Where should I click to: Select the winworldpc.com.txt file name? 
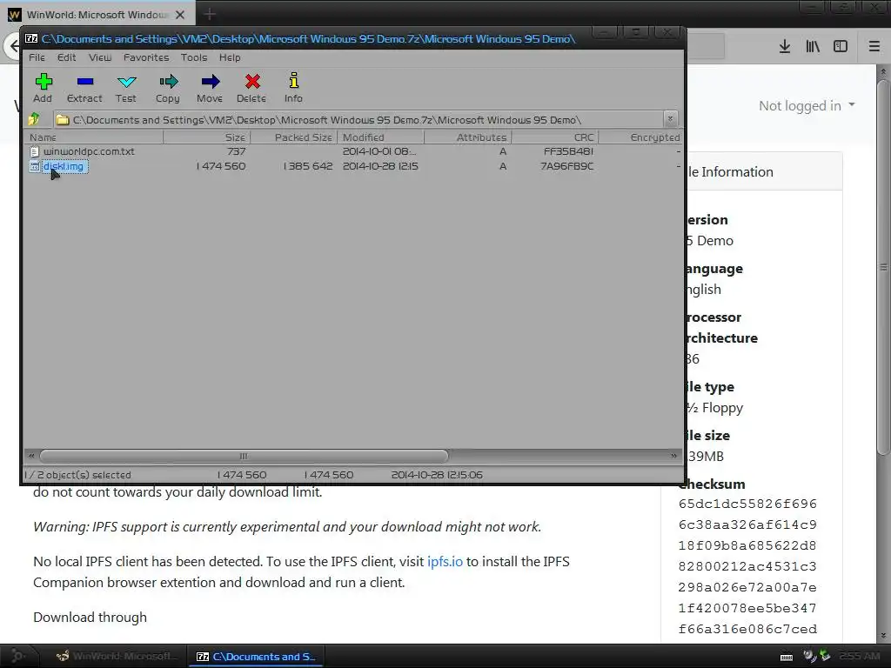click(90, 151)
